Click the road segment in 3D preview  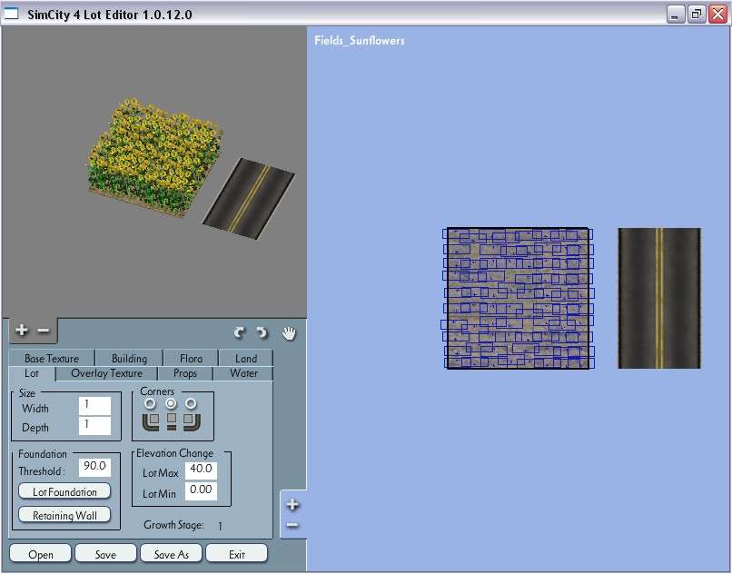pos(249,198)
